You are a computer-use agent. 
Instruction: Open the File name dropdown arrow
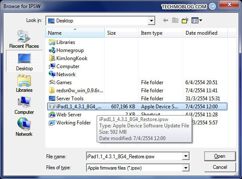[x=186, y=156]
